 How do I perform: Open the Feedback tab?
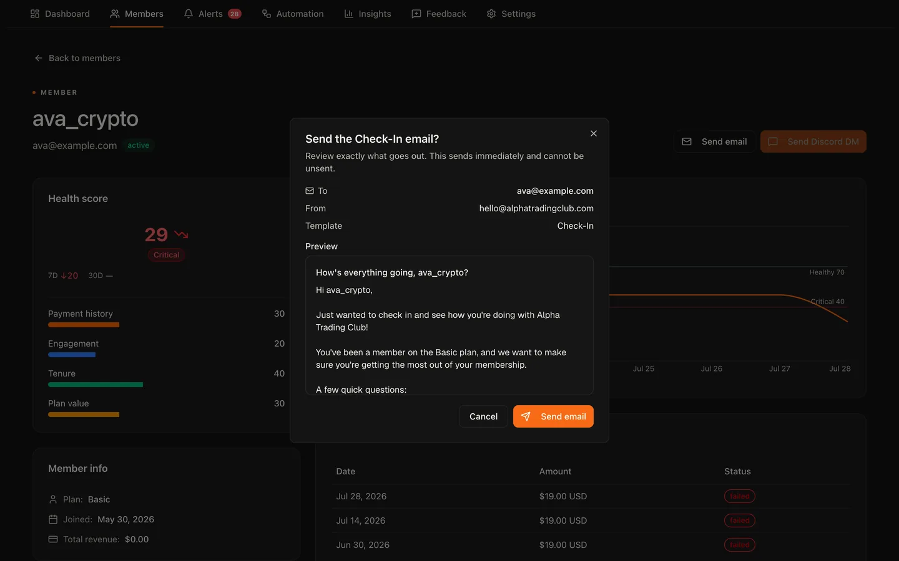coord(439,14)
